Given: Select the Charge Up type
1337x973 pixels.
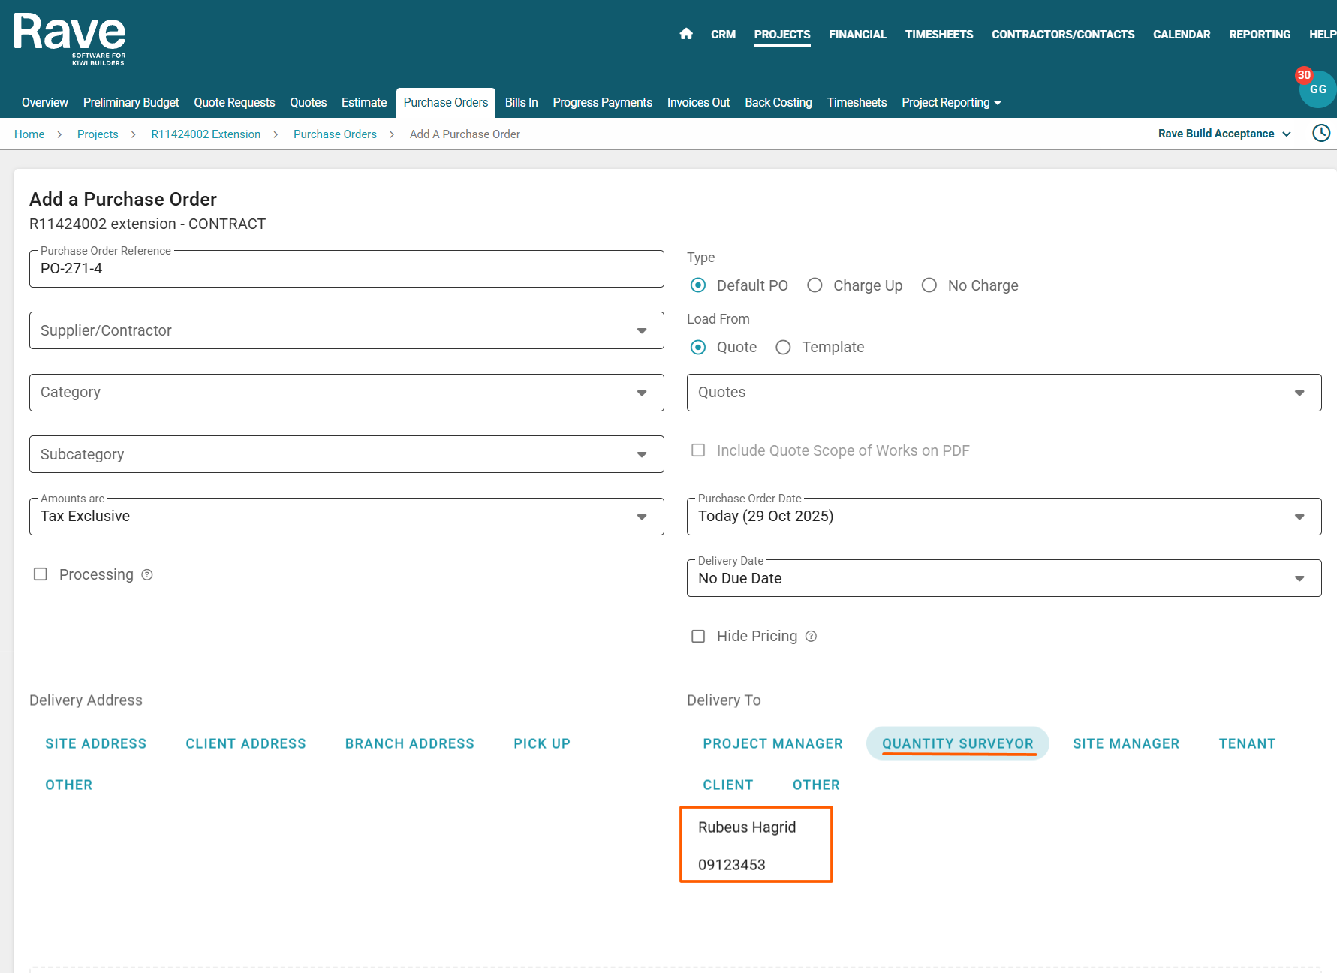Looking at the screenshot, I should tap(815, 285).
